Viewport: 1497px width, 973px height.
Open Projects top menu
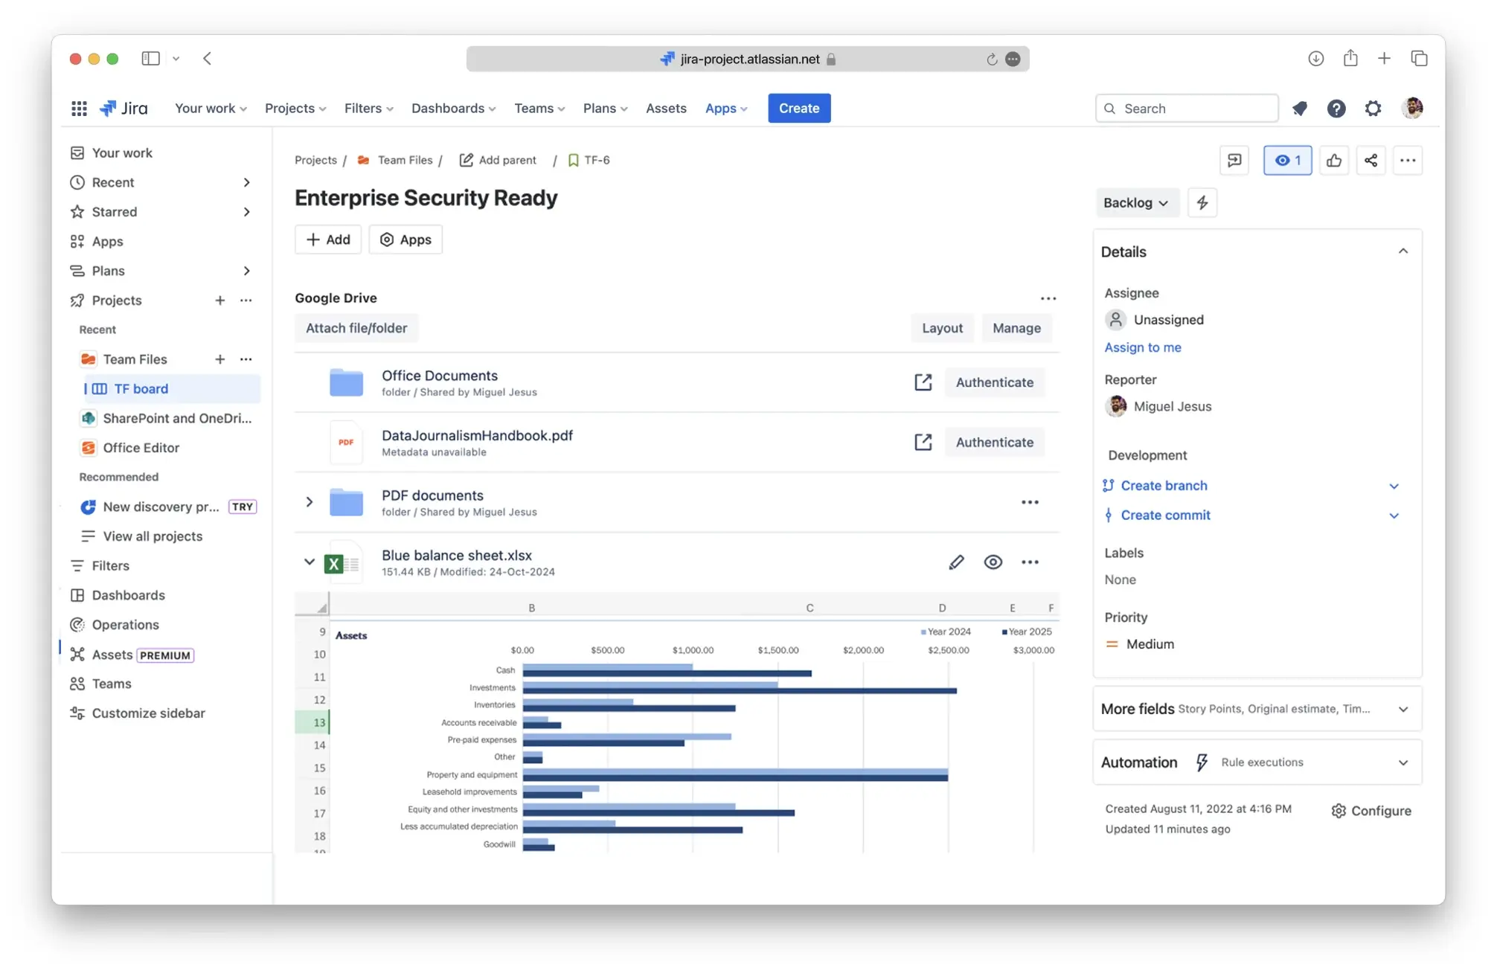[295, 109]
